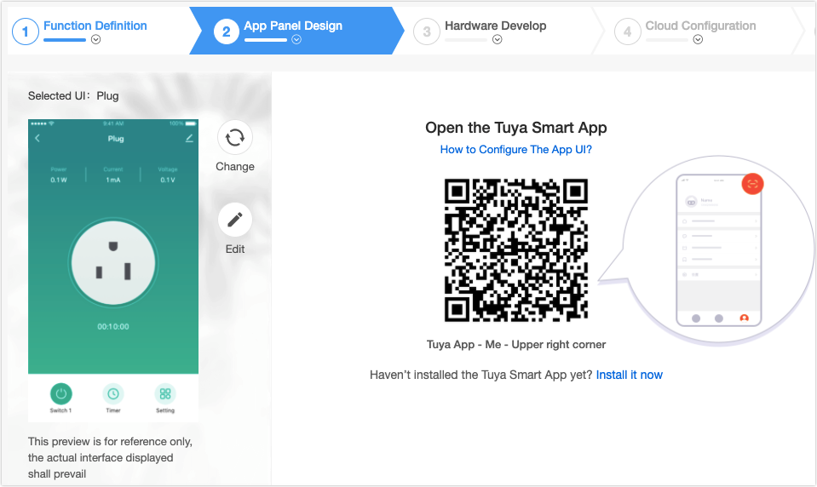Expand the Cloud Configuration step chevron
Screen dimensions: 817x487
tap(699, 39)
